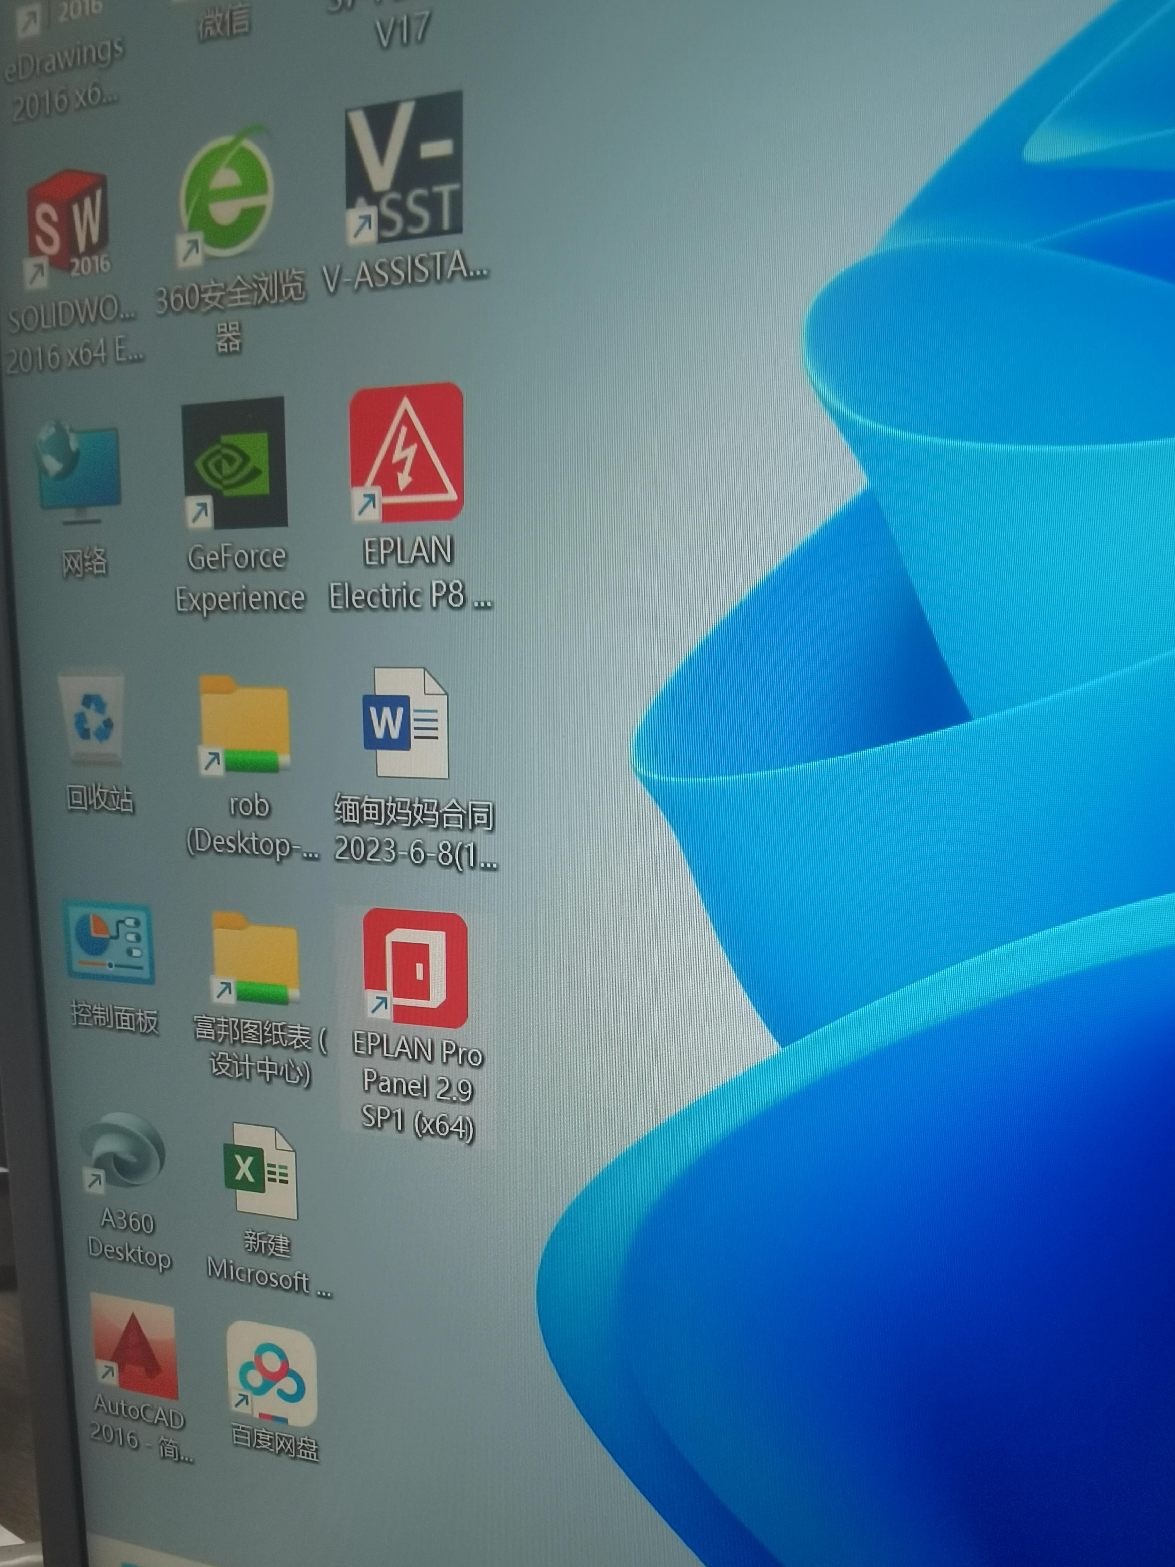Select the V17 shortcut label at top

pos(402,28)
